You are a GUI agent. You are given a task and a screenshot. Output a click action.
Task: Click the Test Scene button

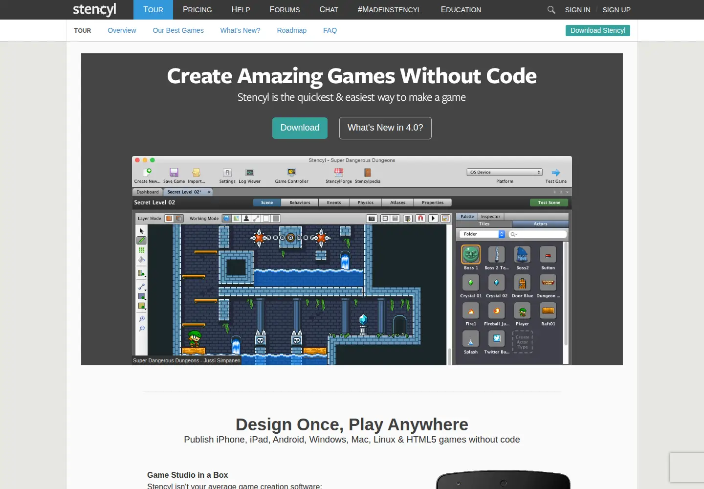[x=549, y=202]
